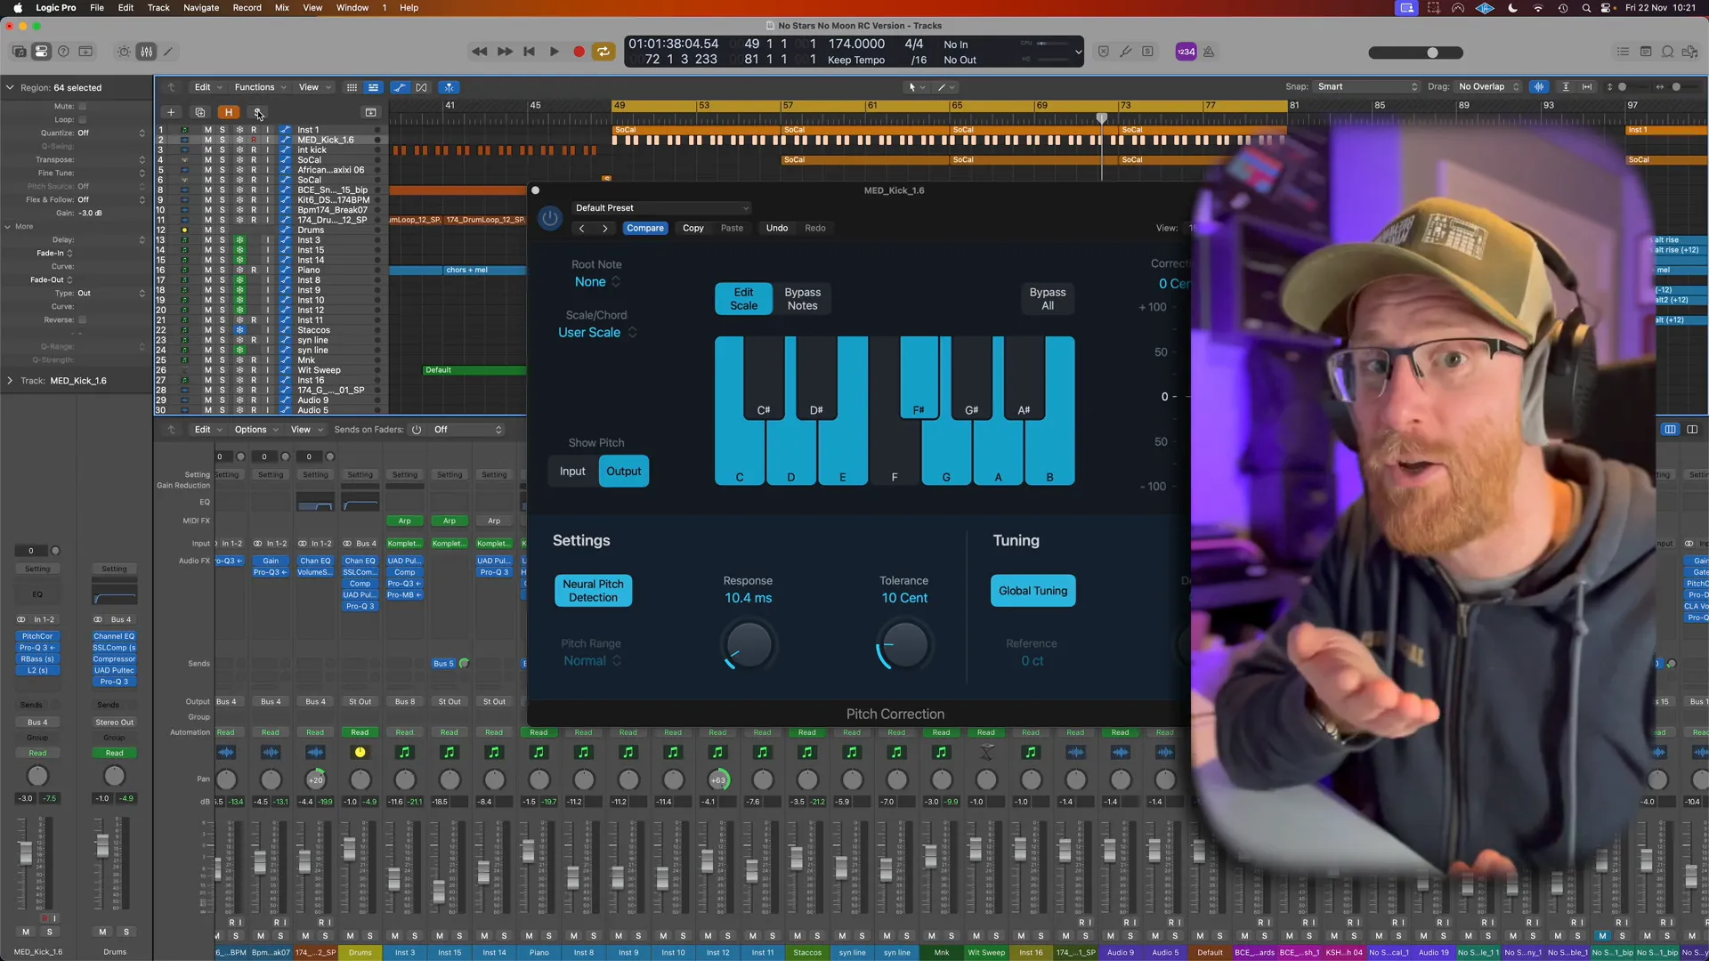Select Input for Show Pitch
The height and width of the screenshot is (961, 1709).
tap(572, 471)
